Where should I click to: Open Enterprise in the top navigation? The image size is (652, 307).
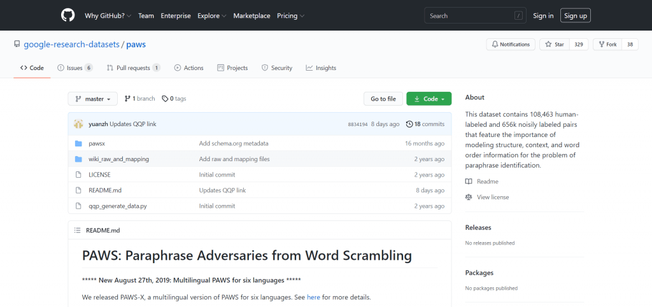(176, 16)
